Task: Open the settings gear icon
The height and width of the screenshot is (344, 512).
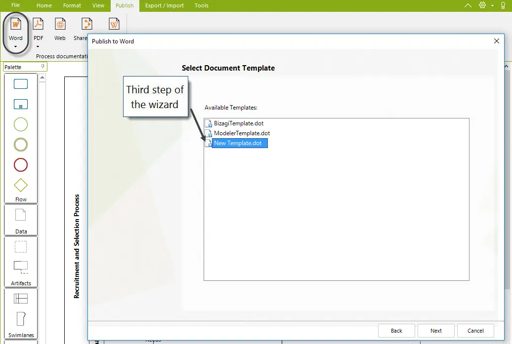Action: coord(482,5)
